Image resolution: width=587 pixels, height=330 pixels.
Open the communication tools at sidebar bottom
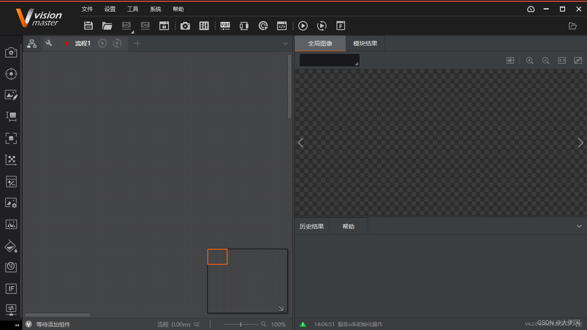point(11,309)
